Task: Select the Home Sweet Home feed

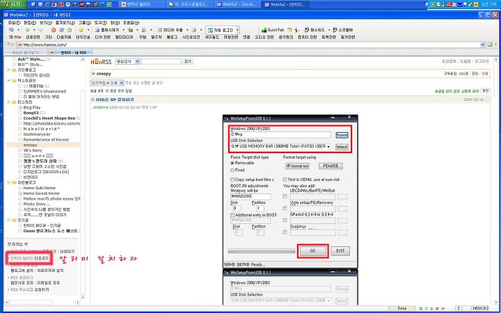Action: pyautogui.click(x=41, y=193)
